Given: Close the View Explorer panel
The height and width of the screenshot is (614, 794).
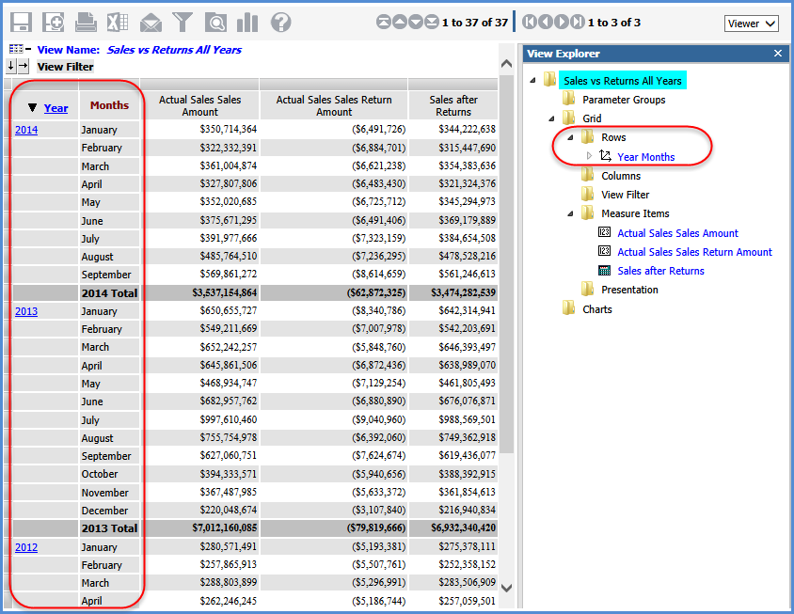Looking at the screenshot, I should click(777, 54).
